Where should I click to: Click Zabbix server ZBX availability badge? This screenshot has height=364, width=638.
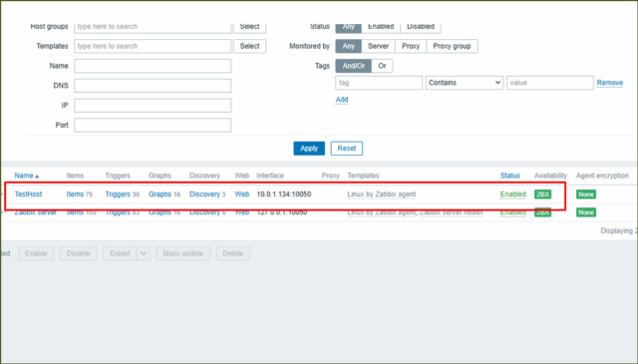[542, 212]
